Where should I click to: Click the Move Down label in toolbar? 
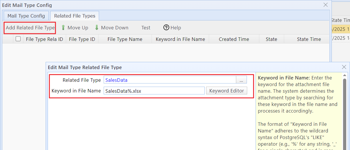tap(115, 28)
